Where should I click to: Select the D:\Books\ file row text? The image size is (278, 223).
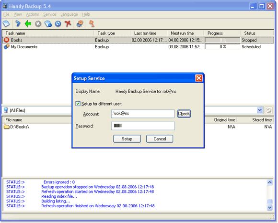[x=20, y=127]
